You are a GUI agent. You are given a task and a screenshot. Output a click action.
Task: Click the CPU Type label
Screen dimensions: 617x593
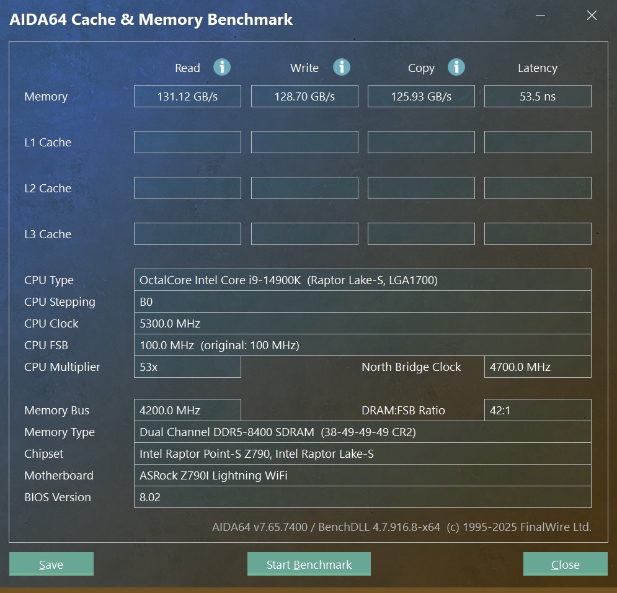pyautogui.click(x=49, y=280)
